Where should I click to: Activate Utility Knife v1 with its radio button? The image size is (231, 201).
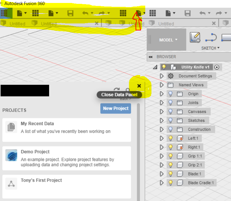[x=217, y=67]
